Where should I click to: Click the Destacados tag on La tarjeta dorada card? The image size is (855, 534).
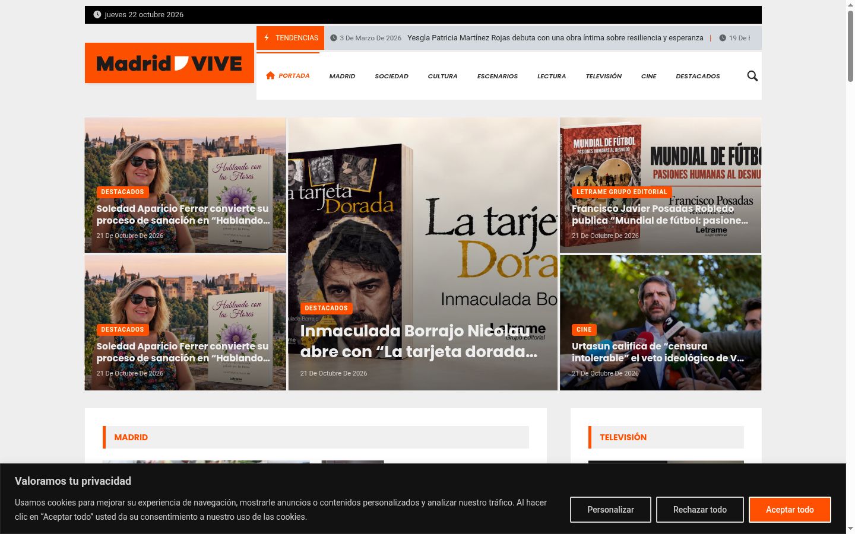(x=326, y=308)
